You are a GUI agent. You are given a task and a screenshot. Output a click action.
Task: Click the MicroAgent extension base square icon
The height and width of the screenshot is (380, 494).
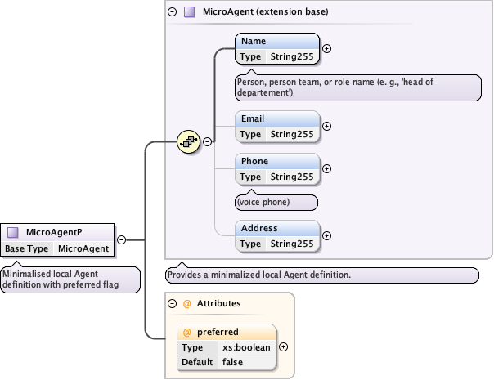(x=190, y=12)
